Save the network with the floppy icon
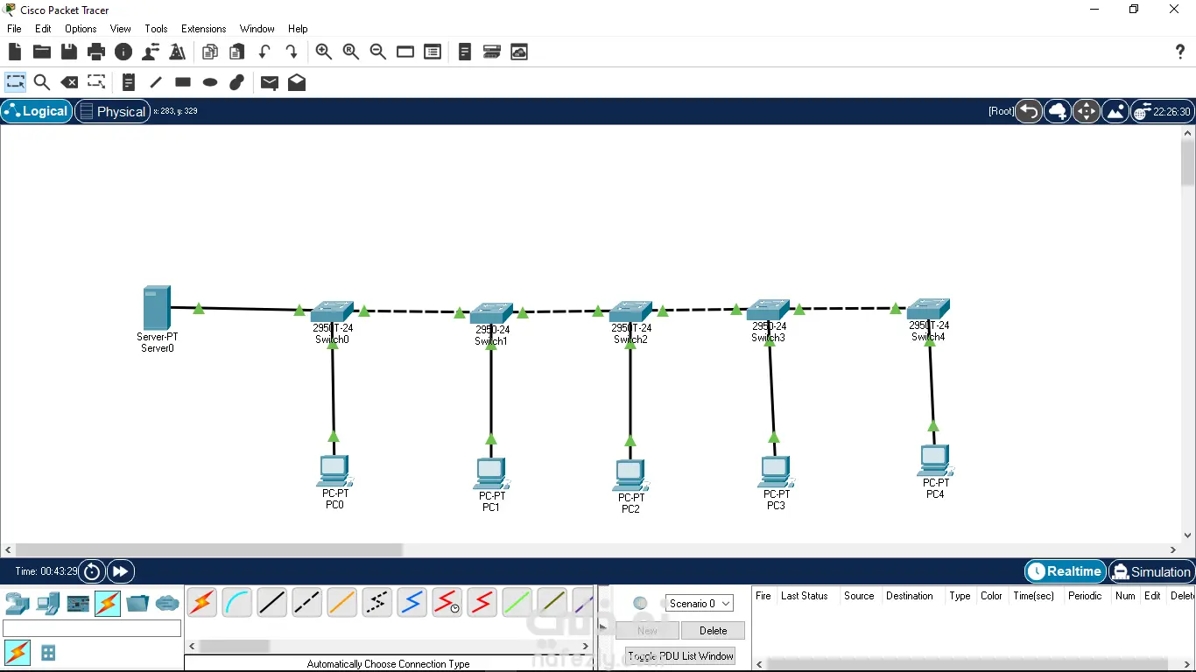1196x672 pixels. (69, 52)
